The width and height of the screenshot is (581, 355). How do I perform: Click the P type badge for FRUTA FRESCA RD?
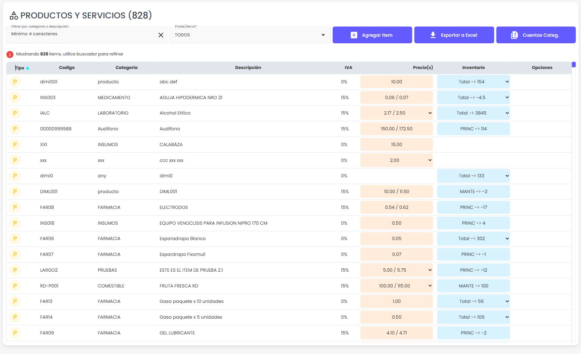tap(15, 286)
